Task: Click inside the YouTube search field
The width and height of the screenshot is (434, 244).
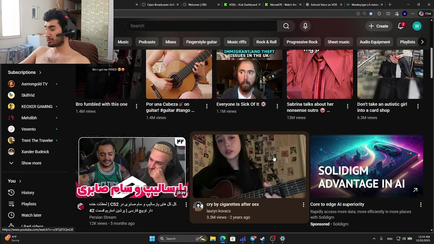Action: click(201, 26)
